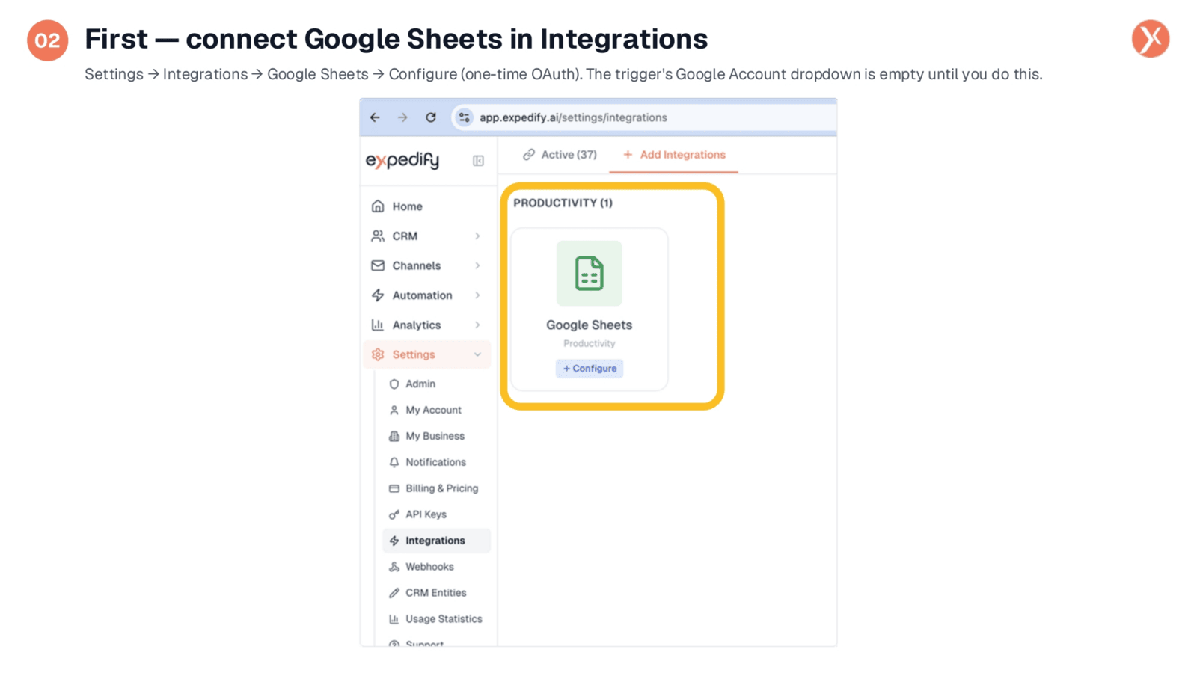Open Admin settings

coord(436,384)
